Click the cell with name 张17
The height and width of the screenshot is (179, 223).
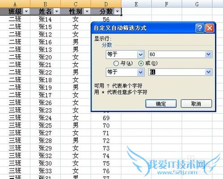[45, 95]
